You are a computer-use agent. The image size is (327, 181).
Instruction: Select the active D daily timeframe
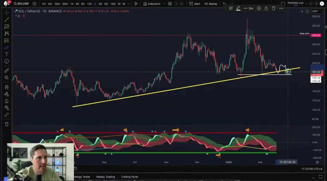(x=95, y=4)
